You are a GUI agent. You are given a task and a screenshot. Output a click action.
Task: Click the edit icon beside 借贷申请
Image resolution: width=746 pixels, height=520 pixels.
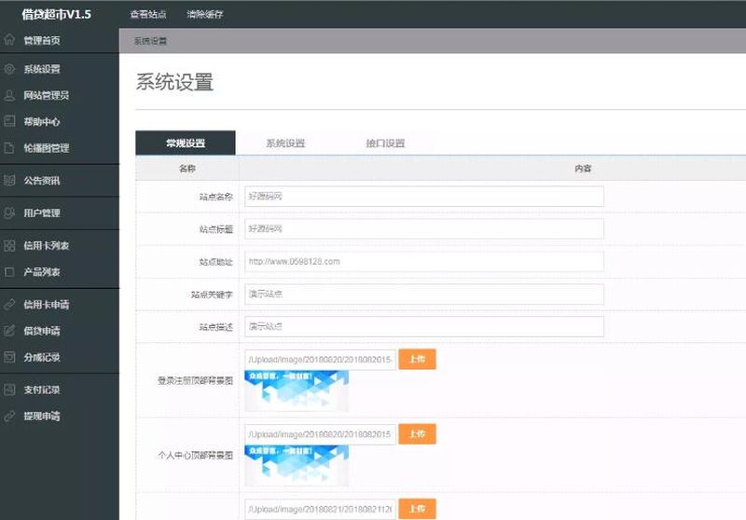tap(9, 330)
